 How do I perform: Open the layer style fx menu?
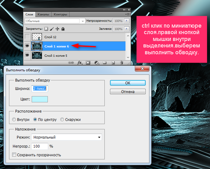click(80, 63)
